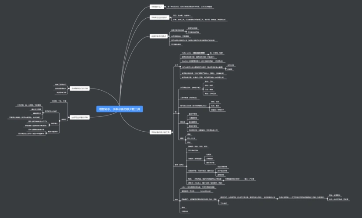Image resolution: width=362 pixels, height=218 pixels.
Task: Select the app branch node
Action: click(x=176, y=199)
